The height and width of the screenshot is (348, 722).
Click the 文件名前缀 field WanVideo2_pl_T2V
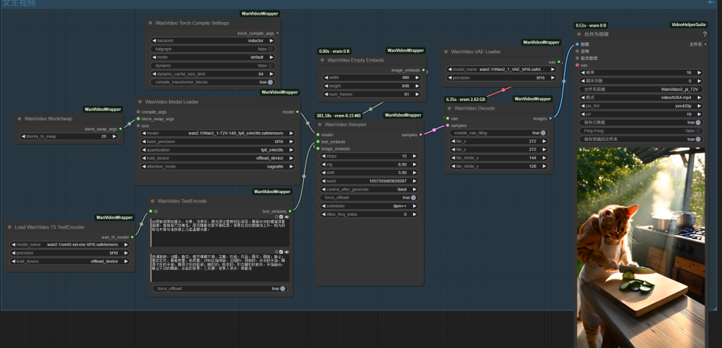tap(641, 90)
